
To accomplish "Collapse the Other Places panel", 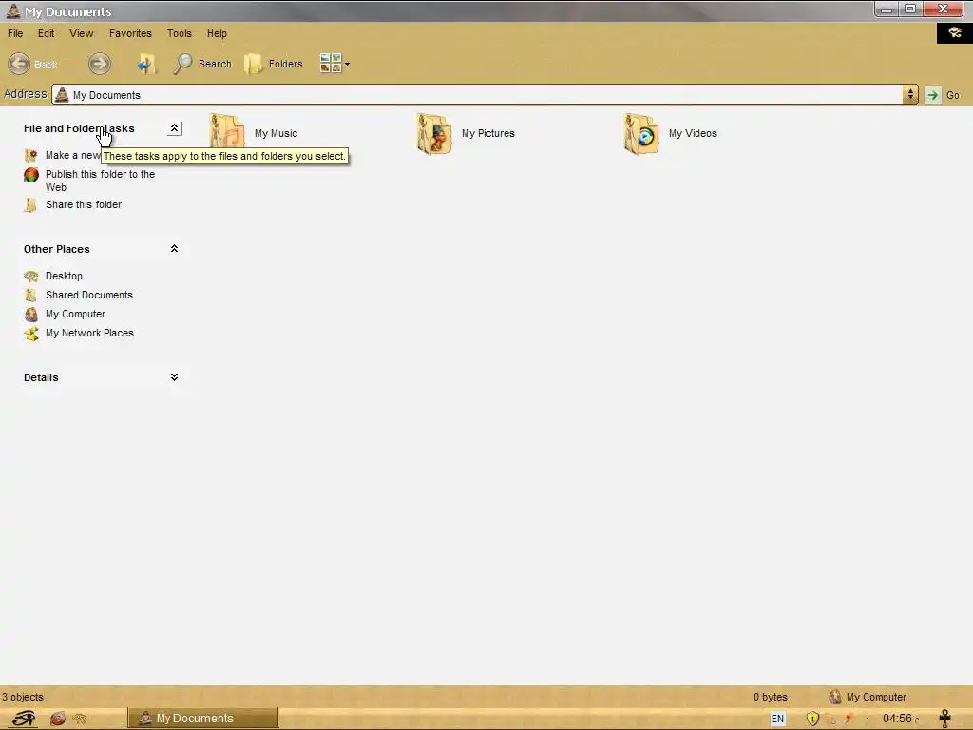I will pyautogui.click(x=175, y=249).
